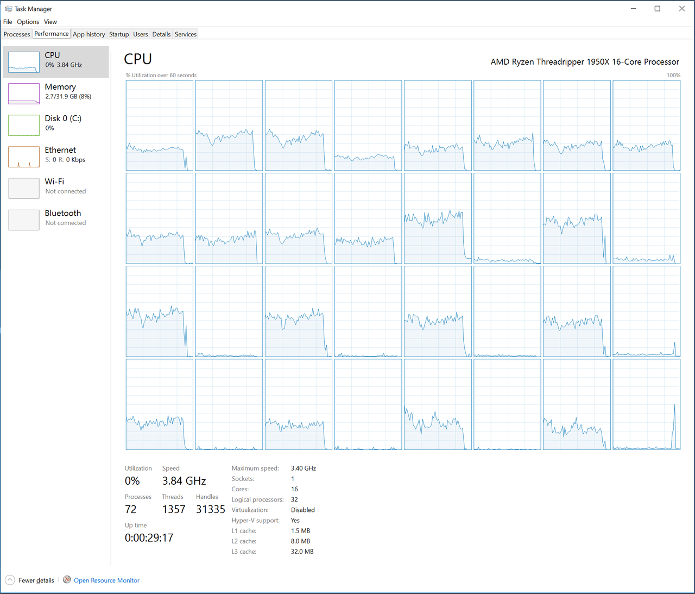Viewport: 695px width, 594px height.
Task: Open the View menu
Action: point(50,22)
